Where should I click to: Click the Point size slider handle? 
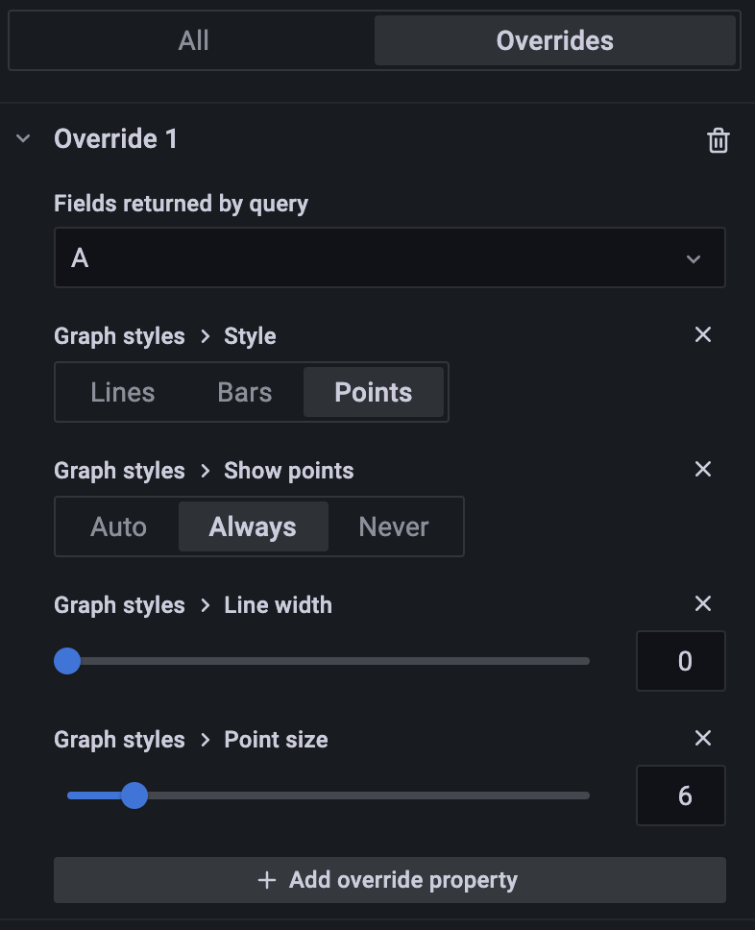pyautogui.click(x=134, y=795)
